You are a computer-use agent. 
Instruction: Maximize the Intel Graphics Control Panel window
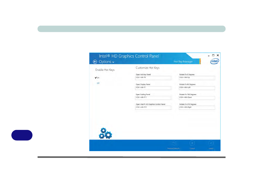(x=213, y=55)
